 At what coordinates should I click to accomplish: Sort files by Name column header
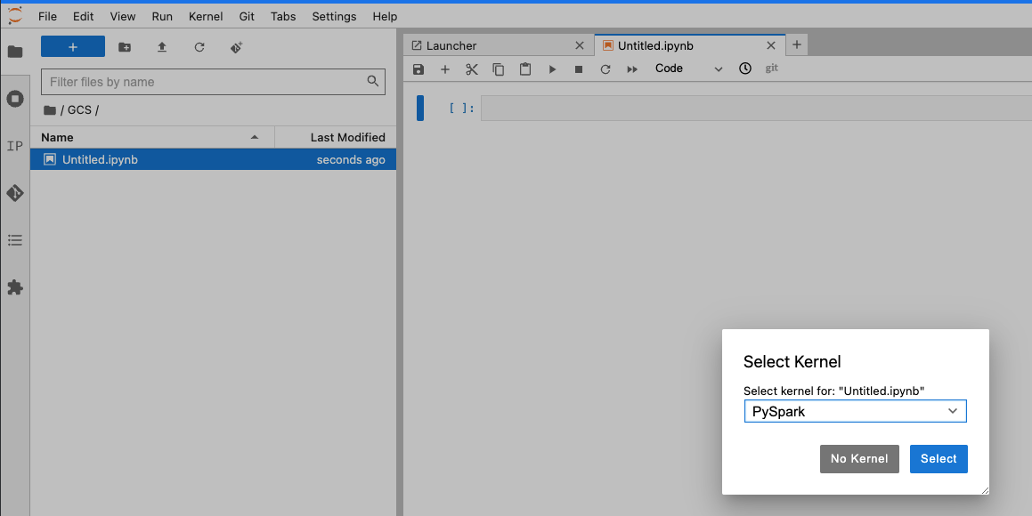tap(151, 137)
